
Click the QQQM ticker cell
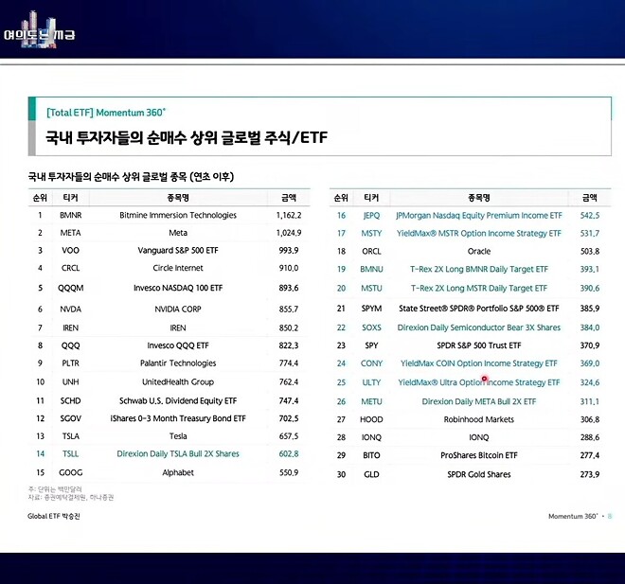71,288
